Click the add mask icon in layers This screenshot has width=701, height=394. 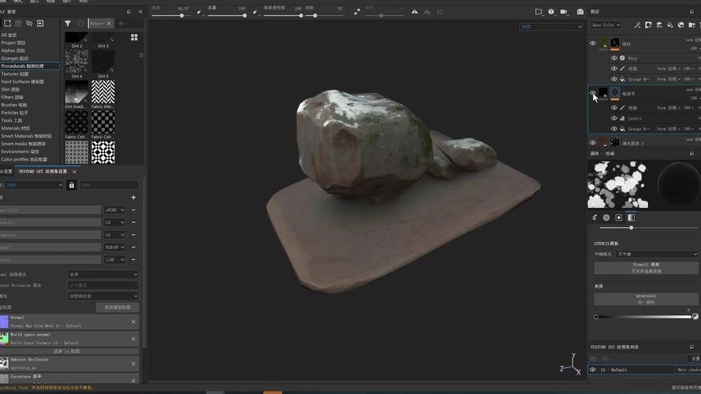648,25
